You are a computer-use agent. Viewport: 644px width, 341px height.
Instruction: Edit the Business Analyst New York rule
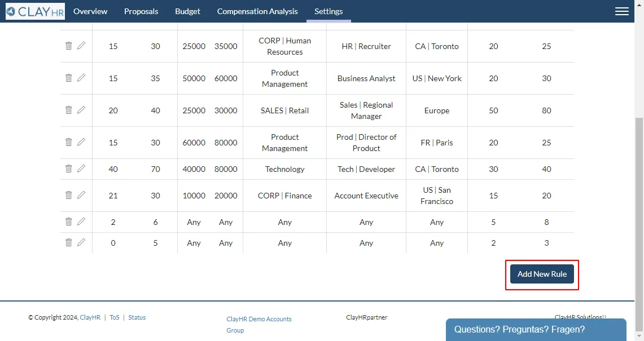pyautogui.click(x=81, y=77)
